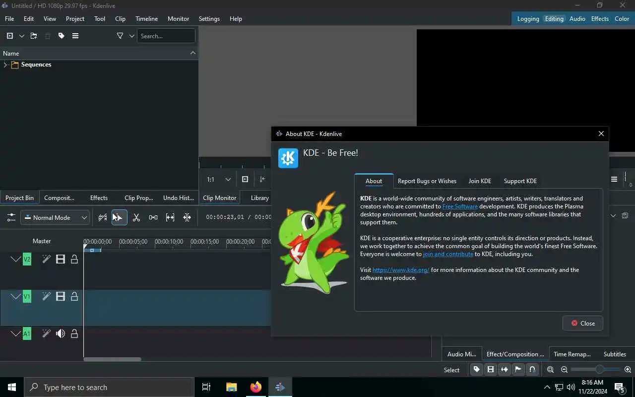Follow the join and contribute link
The image size is (635, 397).
point(448,254)
